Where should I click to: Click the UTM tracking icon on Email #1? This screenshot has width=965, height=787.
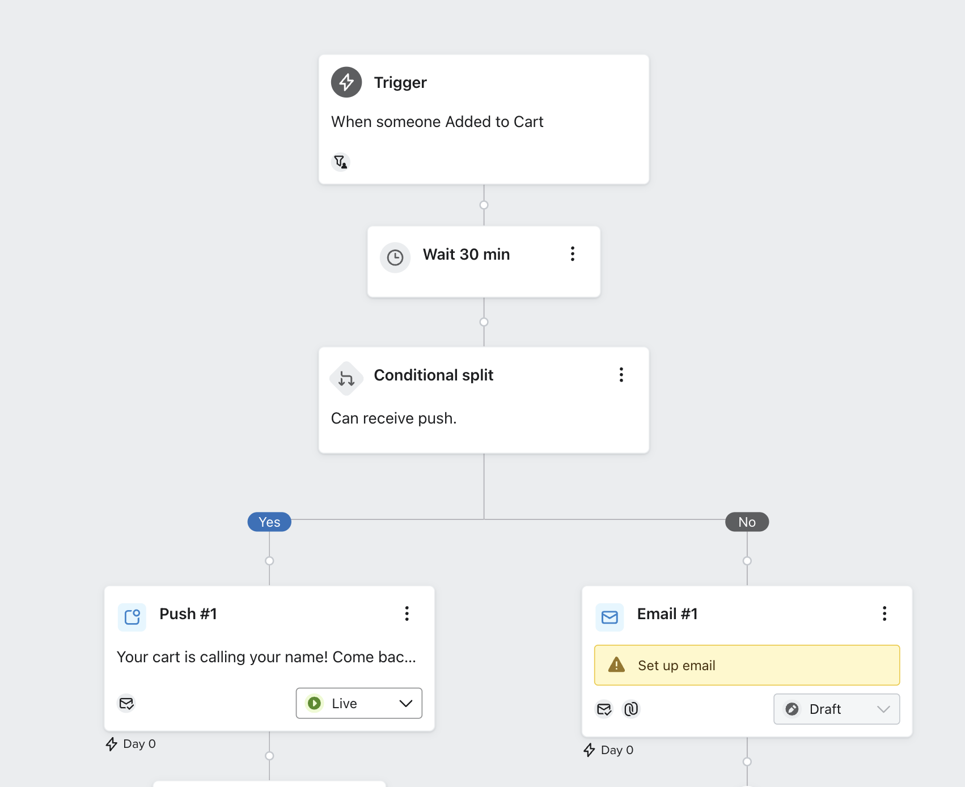click(631, 709)
